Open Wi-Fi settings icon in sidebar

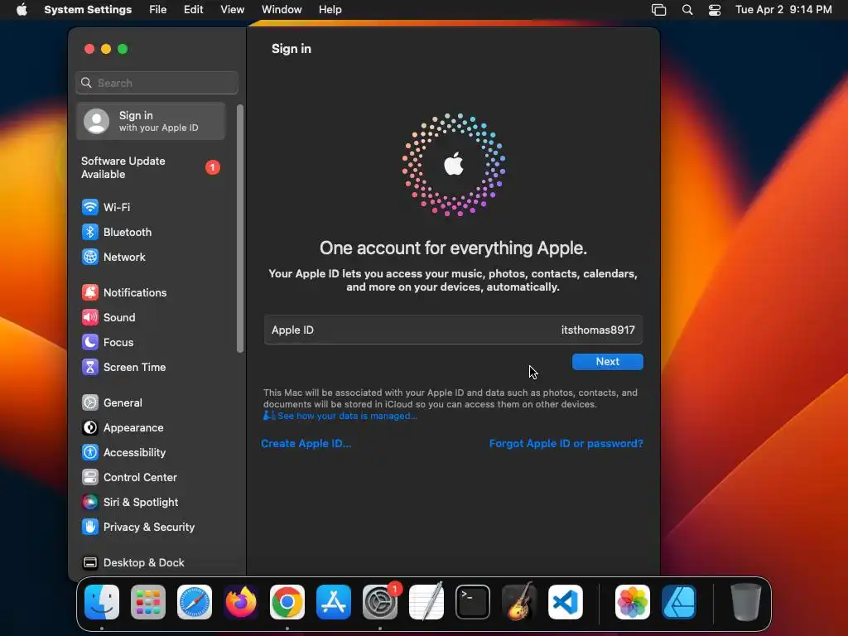[89, 207]
